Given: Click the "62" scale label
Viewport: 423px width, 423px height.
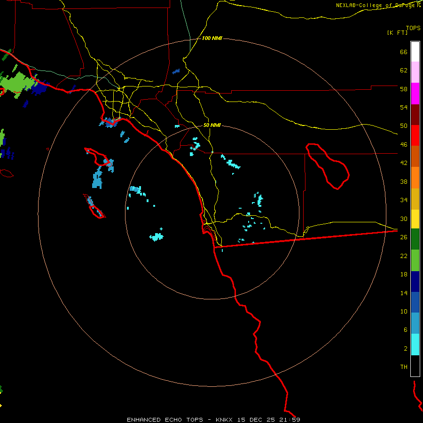Looking at the screenshot, I should point(404,70).
